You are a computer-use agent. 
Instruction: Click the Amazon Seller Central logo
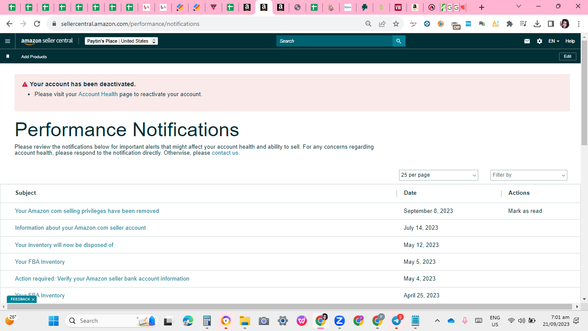click(47, 41)
